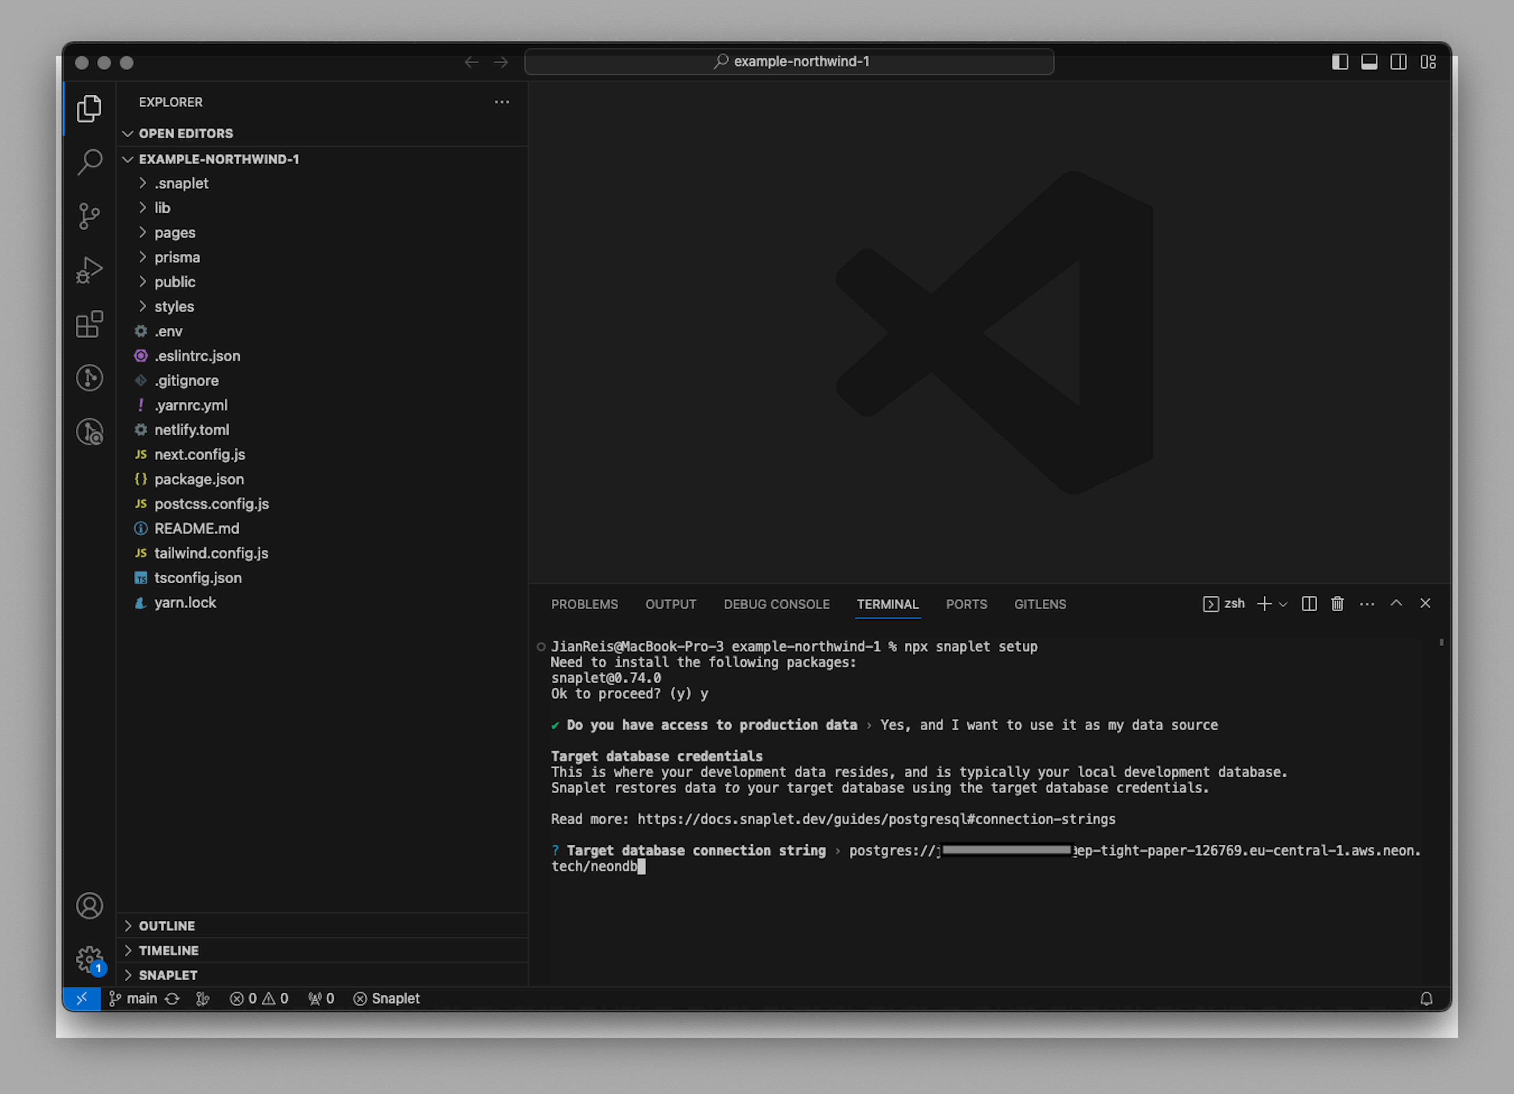Split the terminal

(1309, 604)
